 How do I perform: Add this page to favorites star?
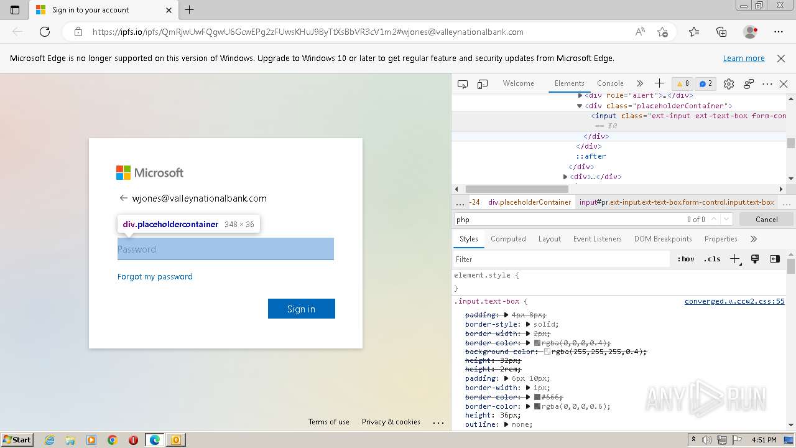[x=662, y=32]
